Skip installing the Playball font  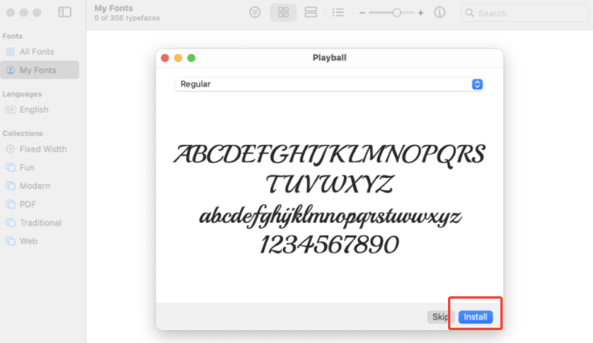pos(441,316)
